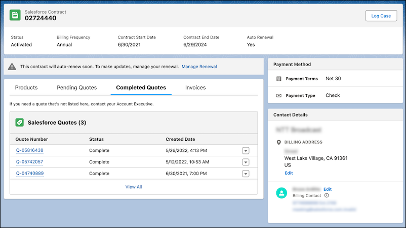Click the Net 30 payment terms value

pyautogui.click(x=333, y=79)
